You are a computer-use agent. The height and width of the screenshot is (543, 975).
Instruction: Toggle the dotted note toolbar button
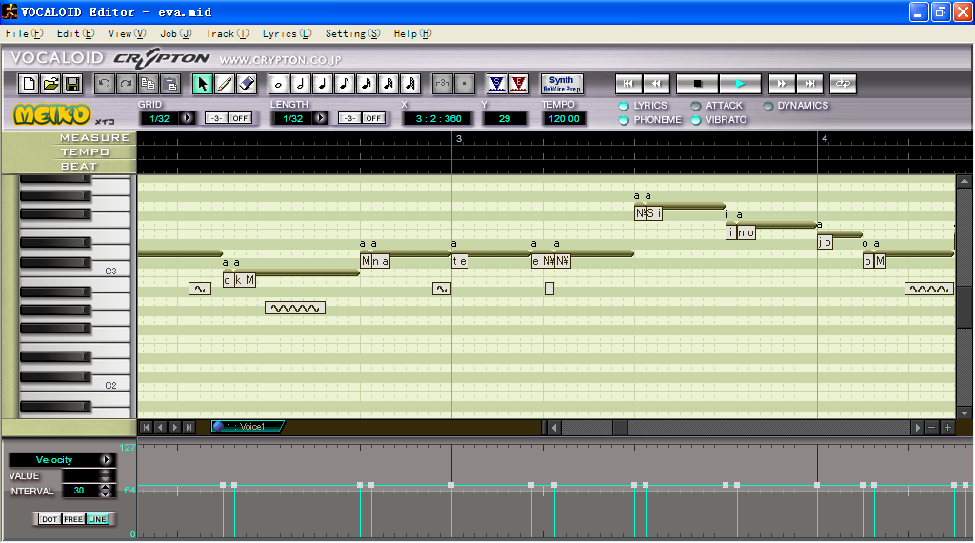465,83
